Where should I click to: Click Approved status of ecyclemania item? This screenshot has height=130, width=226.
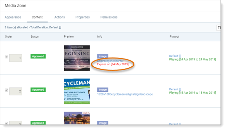tap(38, 90)
